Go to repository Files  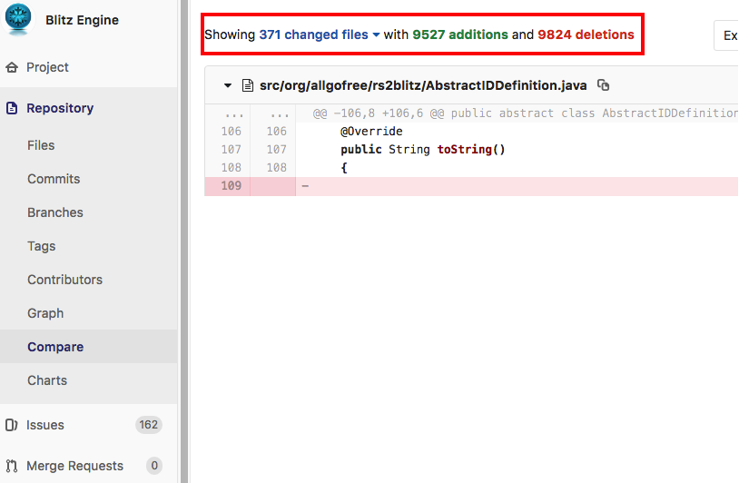coord(41,145)
